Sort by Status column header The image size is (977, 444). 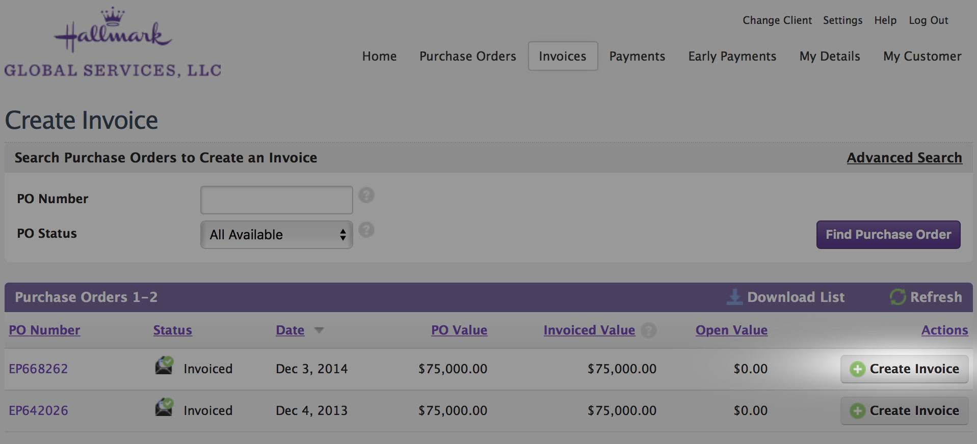point(173,330)
